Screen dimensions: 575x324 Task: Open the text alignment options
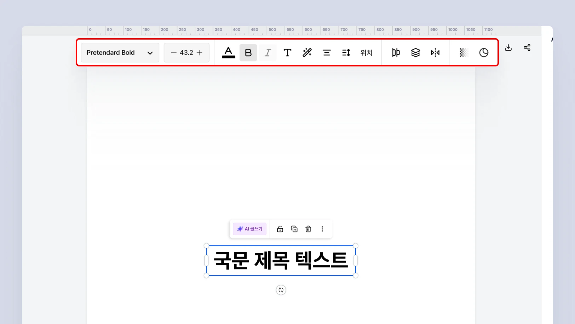point(327,53)
